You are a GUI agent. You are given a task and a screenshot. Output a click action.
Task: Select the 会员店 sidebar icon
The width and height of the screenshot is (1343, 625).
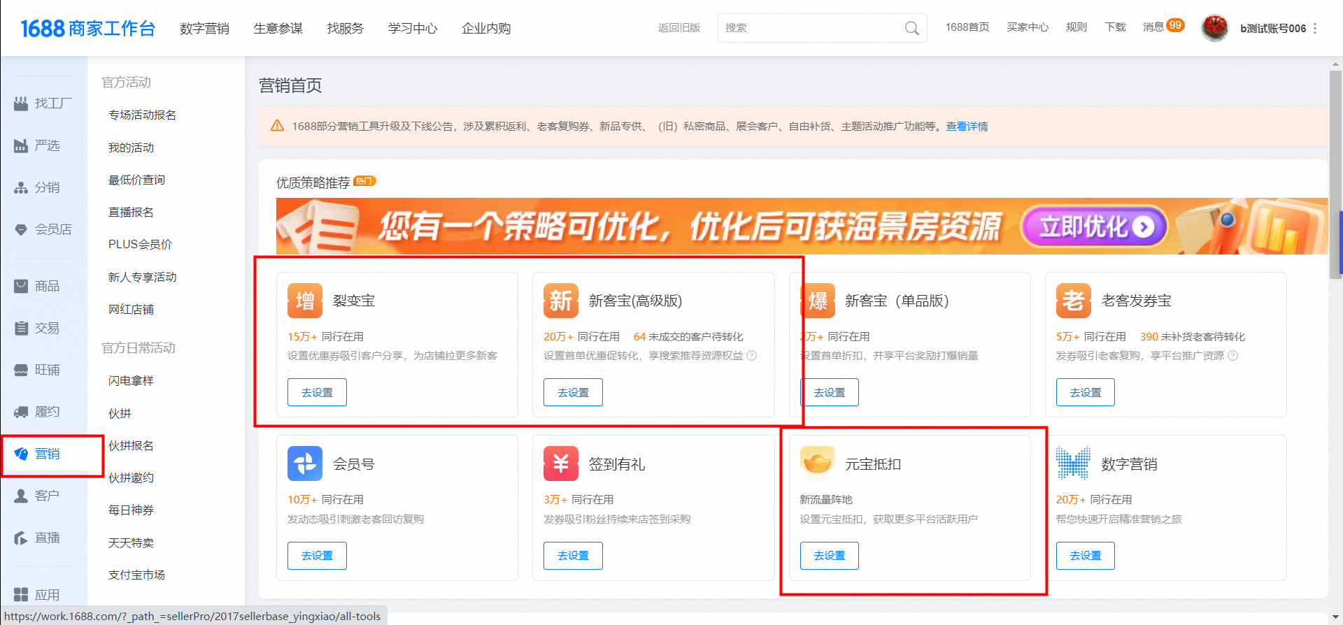tap(21, 229)
